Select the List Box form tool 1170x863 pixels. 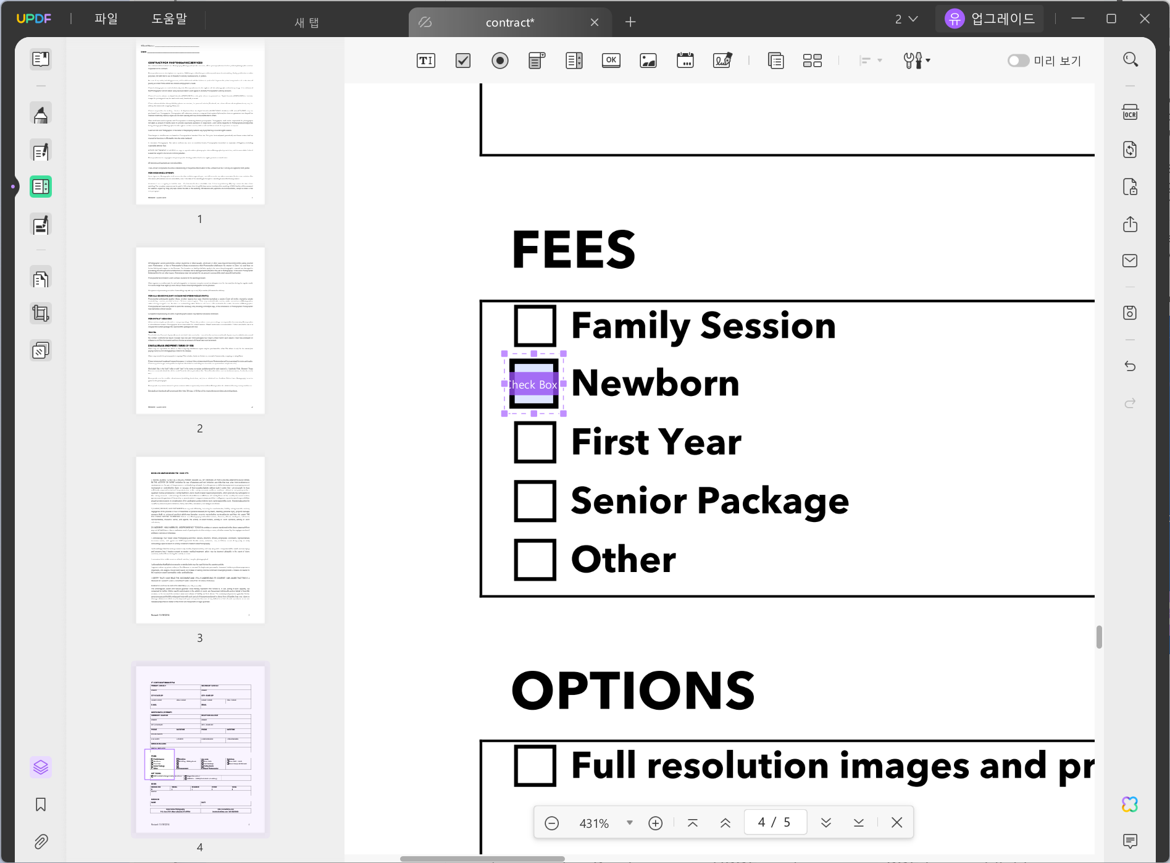coord(574,61)
